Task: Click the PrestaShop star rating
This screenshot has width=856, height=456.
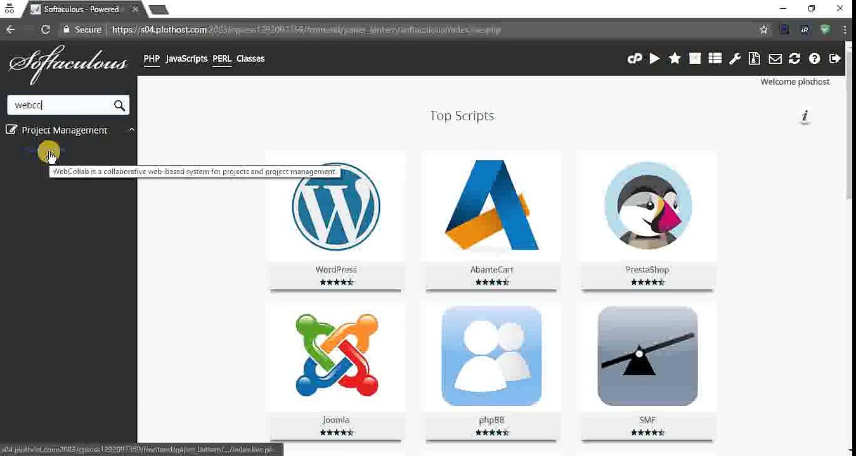Action: pos(647,282)
